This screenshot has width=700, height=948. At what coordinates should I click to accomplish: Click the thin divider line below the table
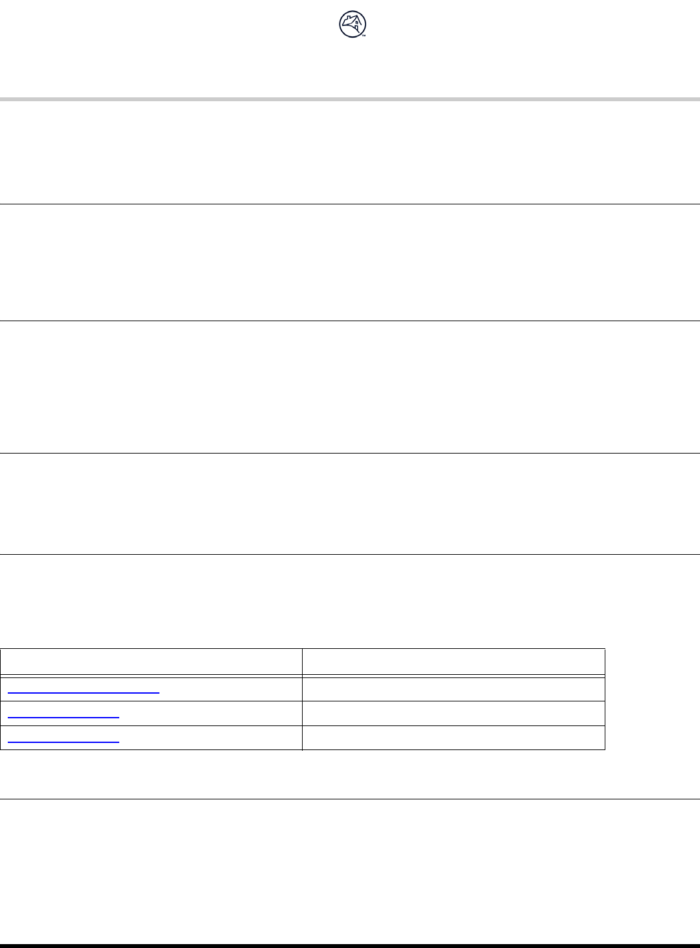pos(350,799)
